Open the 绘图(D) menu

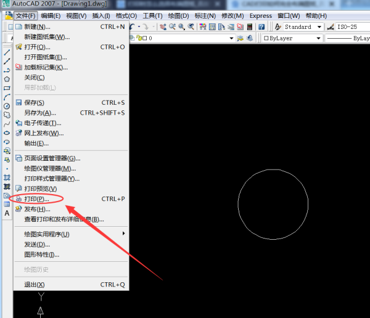click(x=178, y=16)
